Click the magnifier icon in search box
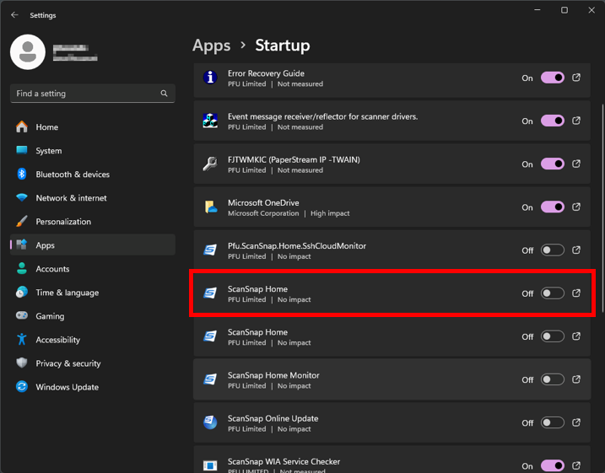The height and width of the screenshot is (473, 605). (x=164, y=94)
